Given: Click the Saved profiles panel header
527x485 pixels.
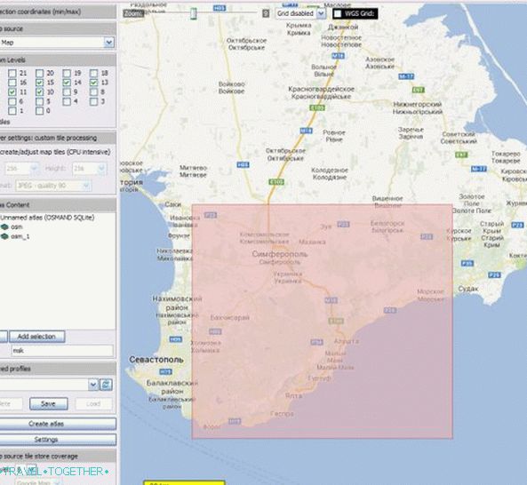Looking at the screenshot, I should click(58, 369).
